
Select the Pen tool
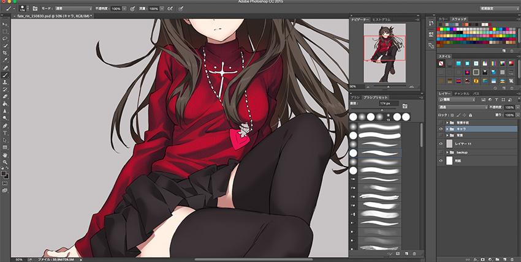6,125
